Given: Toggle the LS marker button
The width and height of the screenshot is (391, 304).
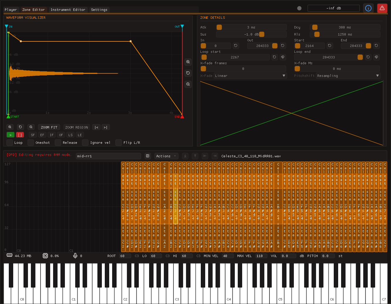Looking at the screenshot, I should (70, 135).
